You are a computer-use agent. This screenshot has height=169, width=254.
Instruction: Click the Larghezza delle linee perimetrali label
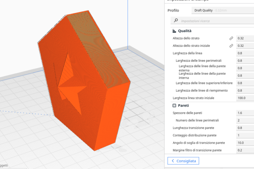[199, 61]
